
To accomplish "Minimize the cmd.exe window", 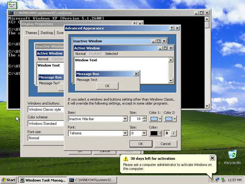I will tap(196, 13).
